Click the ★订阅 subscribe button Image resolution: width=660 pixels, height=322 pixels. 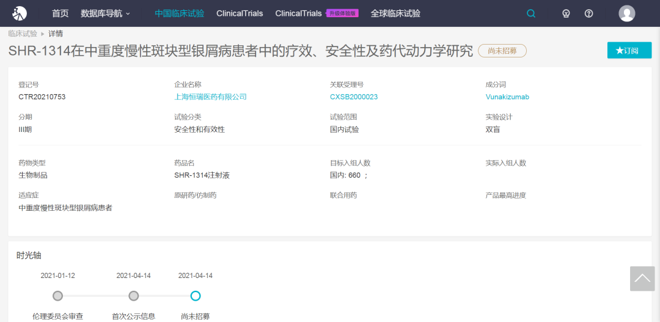click(629, 50)
